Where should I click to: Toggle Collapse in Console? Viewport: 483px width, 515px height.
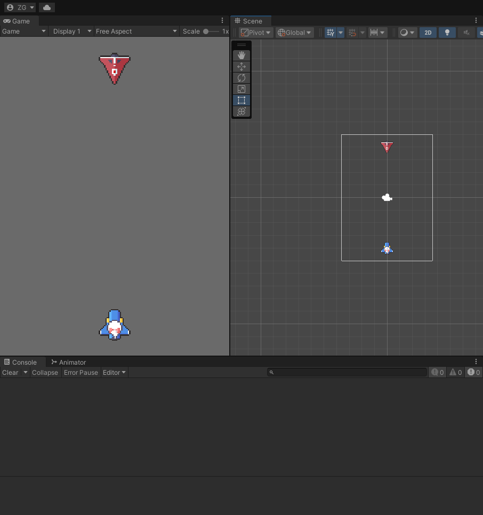tap(45, 373)
